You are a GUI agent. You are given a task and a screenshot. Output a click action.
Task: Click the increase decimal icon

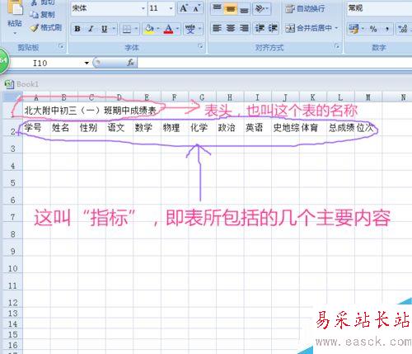pos(403,28)
